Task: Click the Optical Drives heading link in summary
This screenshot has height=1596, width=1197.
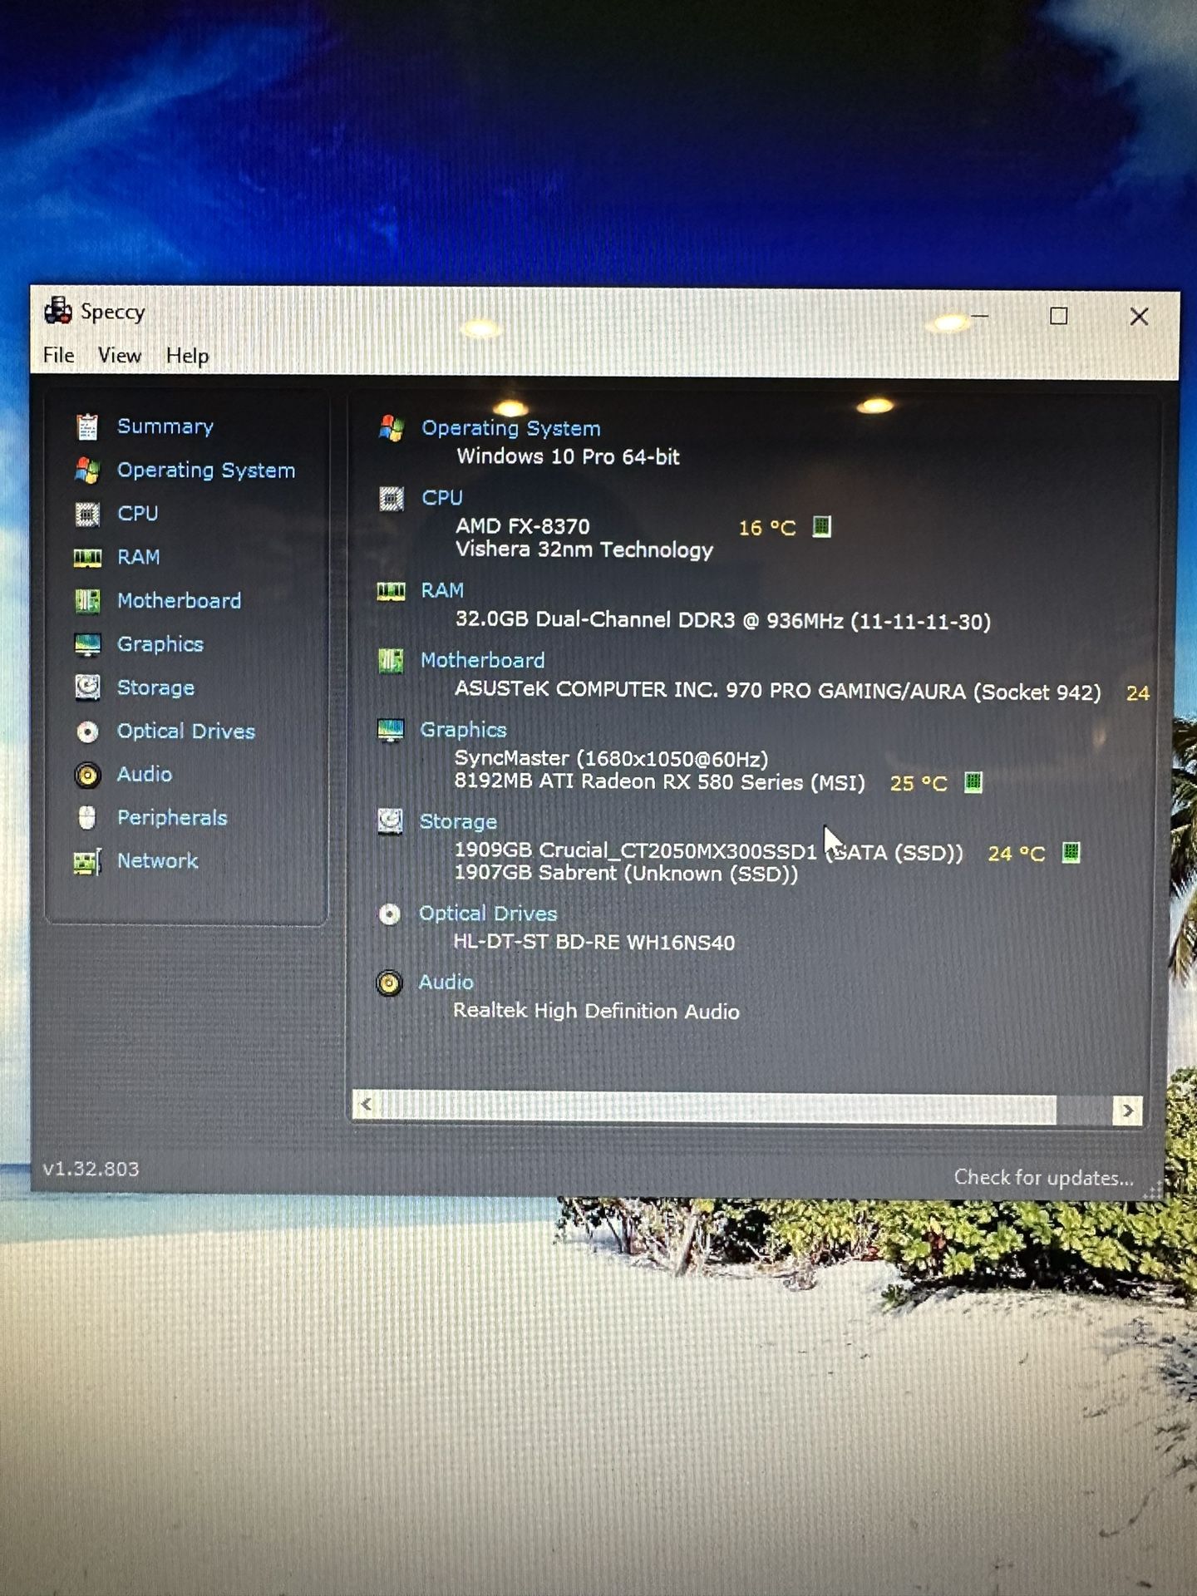Action: (488, 914)
